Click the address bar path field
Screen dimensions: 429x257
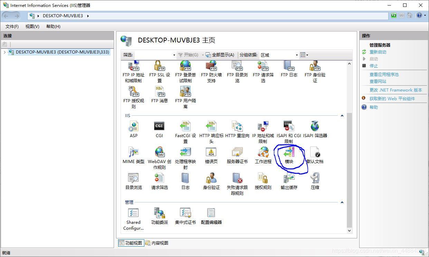coord(208,16)
